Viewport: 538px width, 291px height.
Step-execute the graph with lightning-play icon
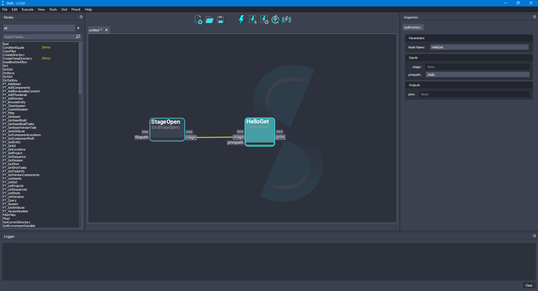pyautogui.click(x=264, y=20)
